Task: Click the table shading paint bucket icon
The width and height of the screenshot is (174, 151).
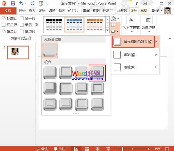Action: click(114, 19)
